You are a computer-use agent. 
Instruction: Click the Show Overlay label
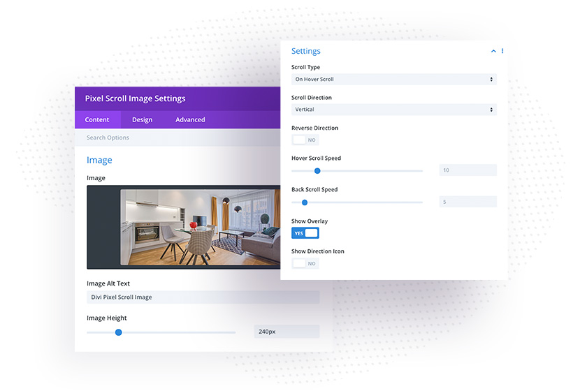click(310, 221)
